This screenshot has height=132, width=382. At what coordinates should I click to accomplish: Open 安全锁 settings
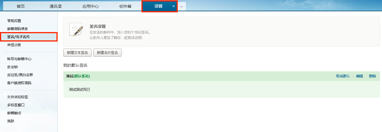click(x=12, y=67)
